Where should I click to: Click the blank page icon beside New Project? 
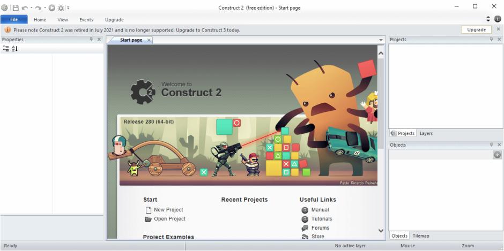(x=148, y=210)
